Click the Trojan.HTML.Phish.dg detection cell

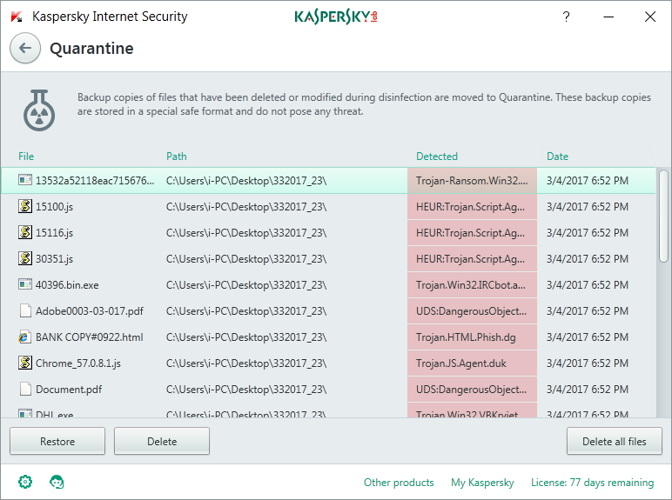[472, 337]
